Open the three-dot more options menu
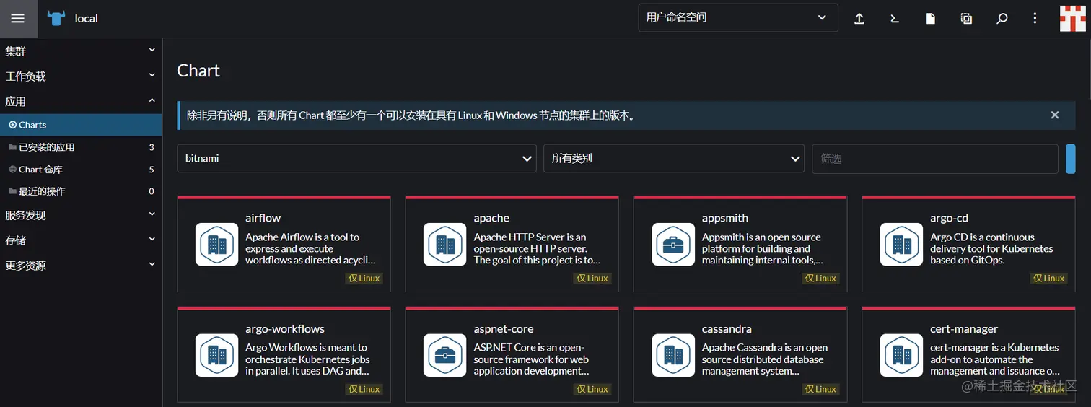 1035,19
